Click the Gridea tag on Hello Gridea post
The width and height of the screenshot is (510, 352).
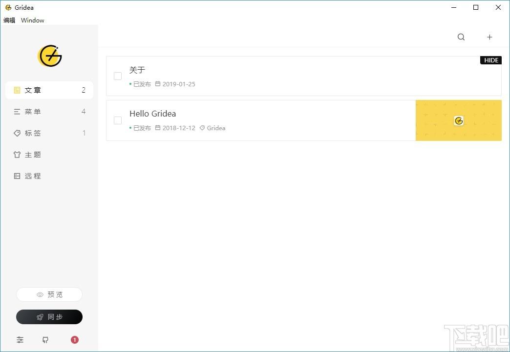215,128
